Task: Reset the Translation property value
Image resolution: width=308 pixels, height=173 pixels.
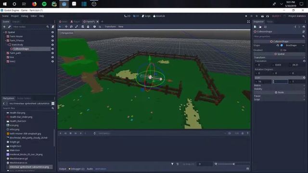Action: pyautogui.click(x=304, y=61)
